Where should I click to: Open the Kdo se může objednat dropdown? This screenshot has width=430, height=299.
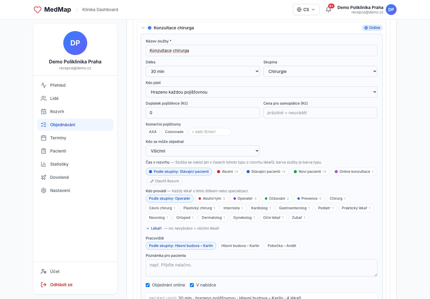[x=203, y=151]
